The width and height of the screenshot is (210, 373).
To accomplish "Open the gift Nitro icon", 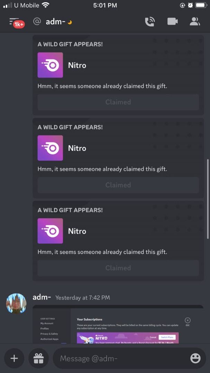I will click(38, 358).
